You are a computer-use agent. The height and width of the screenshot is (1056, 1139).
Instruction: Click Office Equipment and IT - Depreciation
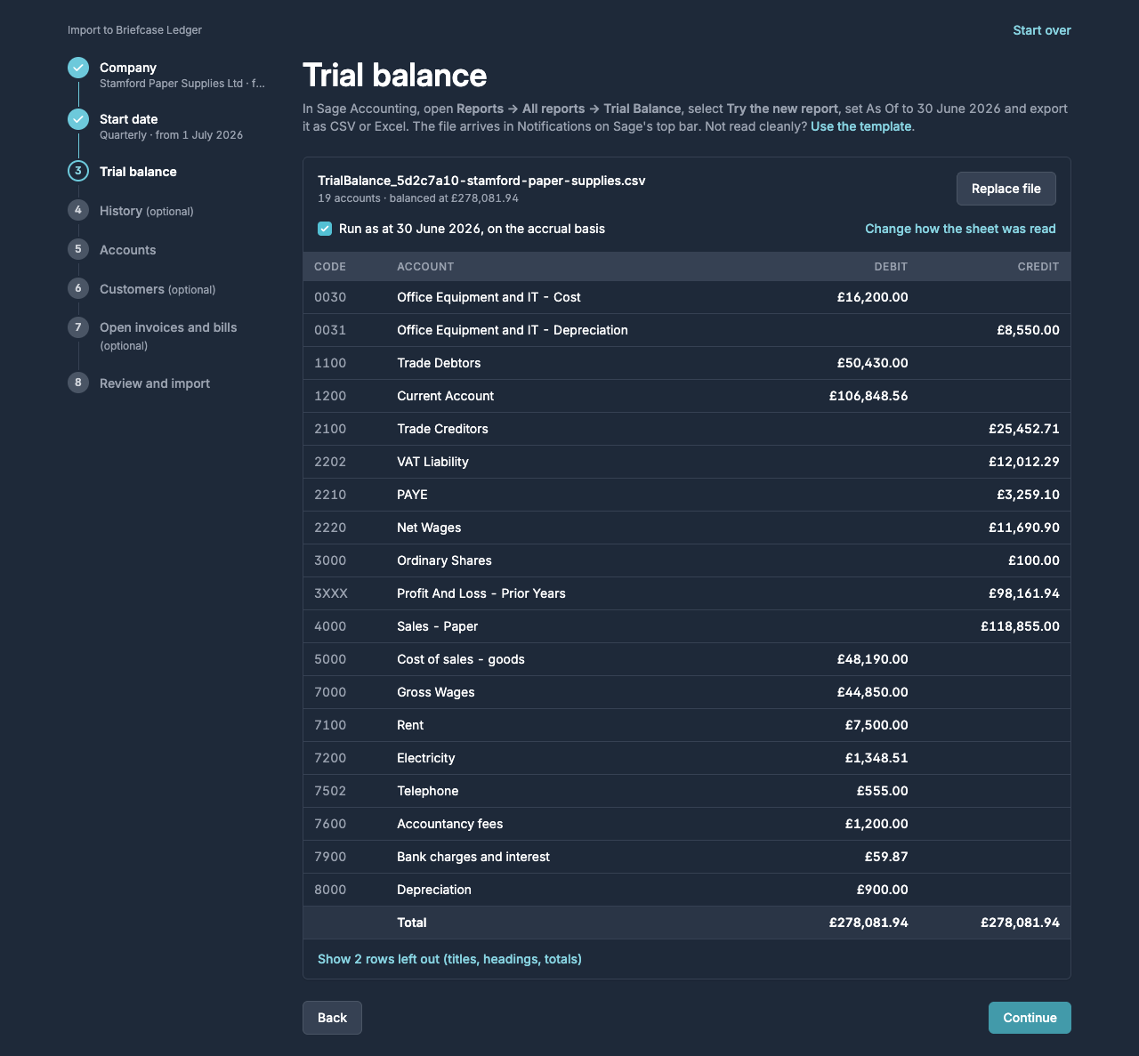513,330
